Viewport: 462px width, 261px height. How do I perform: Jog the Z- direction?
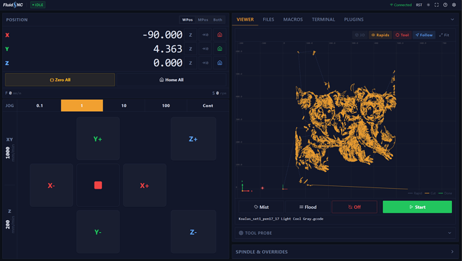[x=194, y=232]
